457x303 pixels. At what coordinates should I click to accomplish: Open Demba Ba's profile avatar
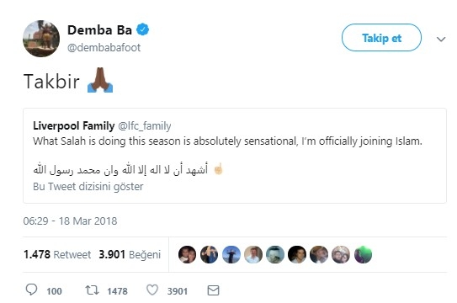pos(41,39)
